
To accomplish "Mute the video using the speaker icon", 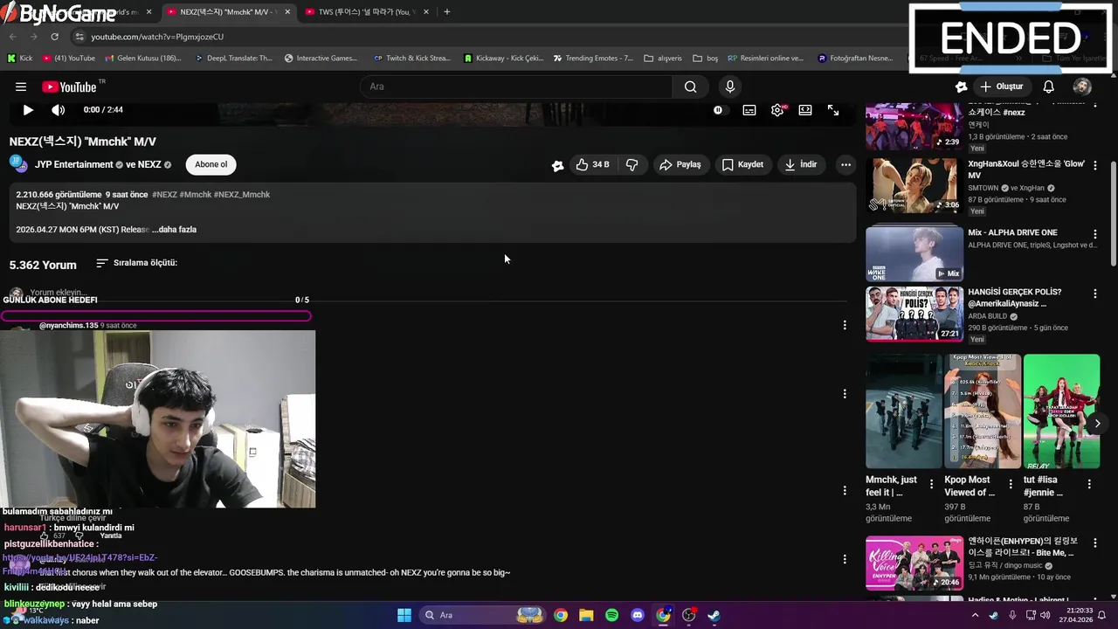I will [x=58, y=110].
